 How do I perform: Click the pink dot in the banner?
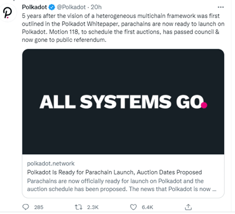tap(204, 105)
